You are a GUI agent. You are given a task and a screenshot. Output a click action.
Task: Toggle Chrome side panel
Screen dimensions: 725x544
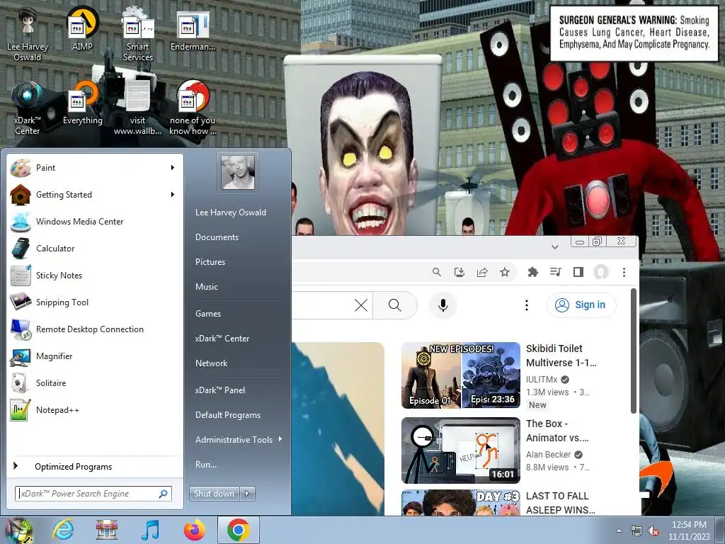tap(578, 272)
